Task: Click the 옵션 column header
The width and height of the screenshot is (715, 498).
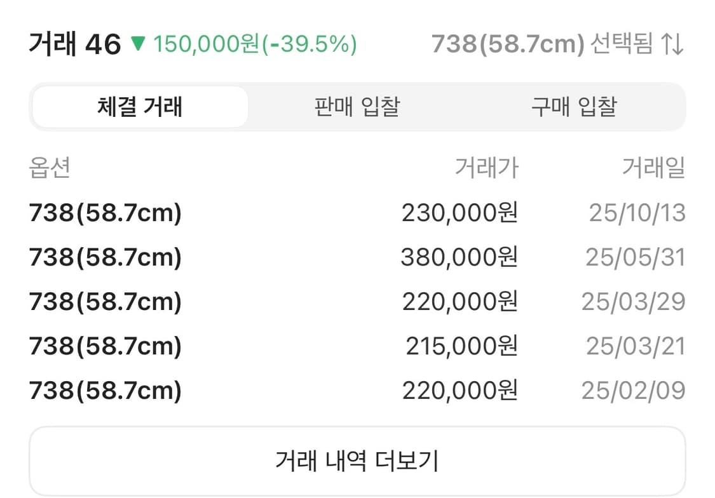Action: pyautogui.click(x=46, y=167)
